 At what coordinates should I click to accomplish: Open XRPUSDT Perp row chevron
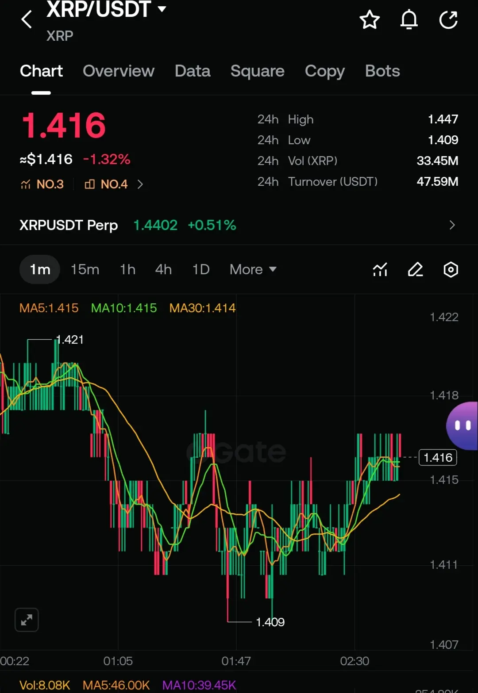click(452, 225)
